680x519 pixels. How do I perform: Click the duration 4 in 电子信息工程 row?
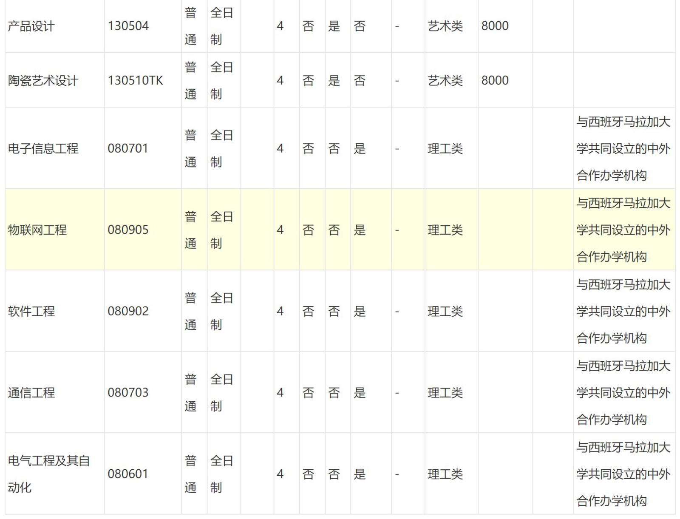280,148
